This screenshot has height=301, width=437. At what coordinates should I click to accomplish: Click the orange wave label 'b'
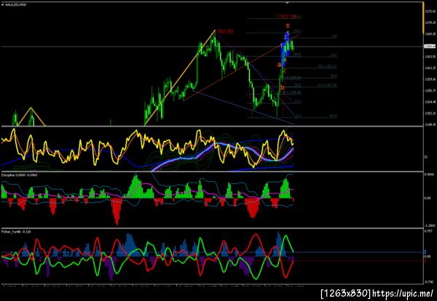(283, 87)
